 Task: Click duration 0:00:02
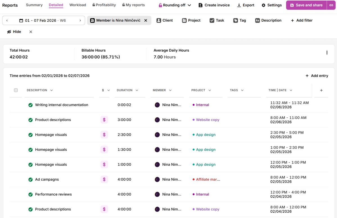tap(124, 105)
